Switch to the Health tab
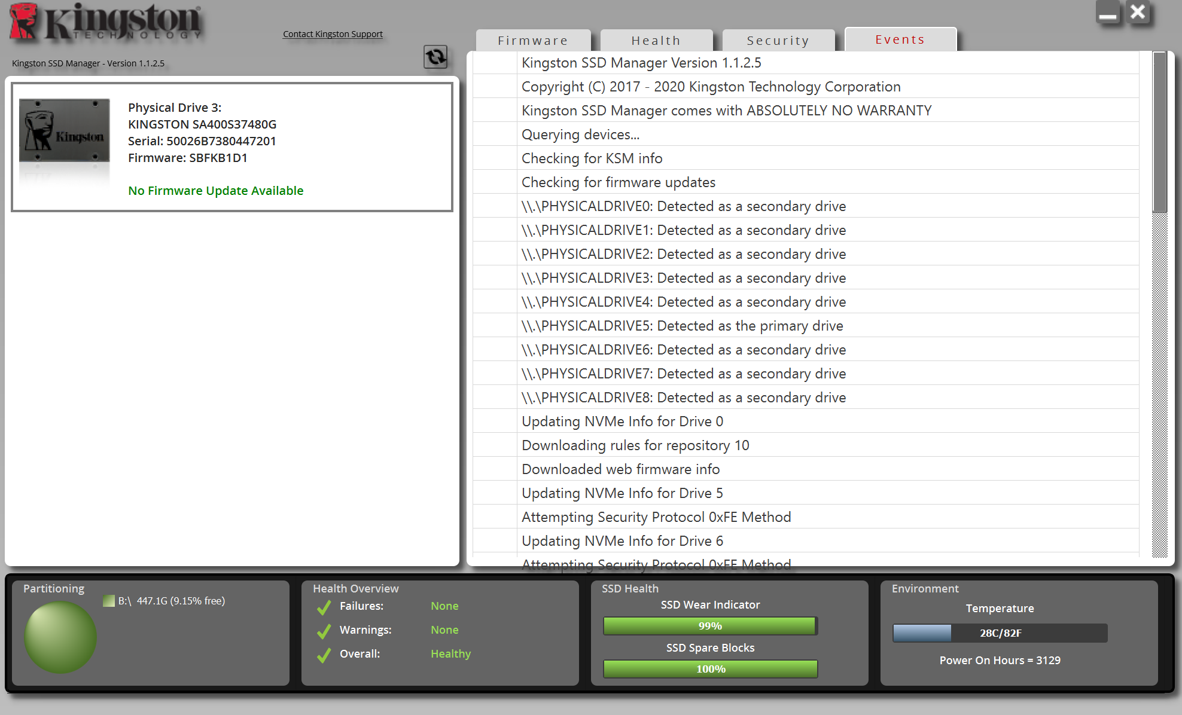The image size is (1182, 715). 656,41
